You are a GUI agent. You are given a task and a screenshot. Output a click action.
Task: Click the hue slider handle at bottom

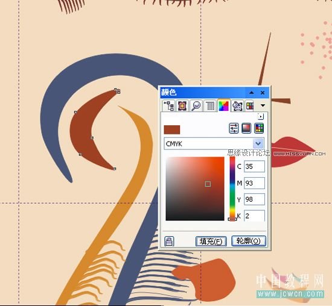click(x=232, y=219)
